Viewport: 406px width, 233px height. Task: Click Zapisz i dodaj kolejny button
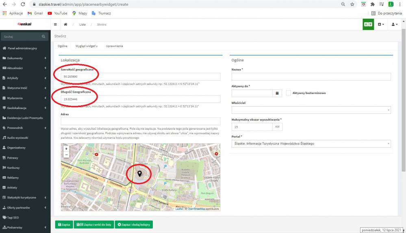coord(134,224)
